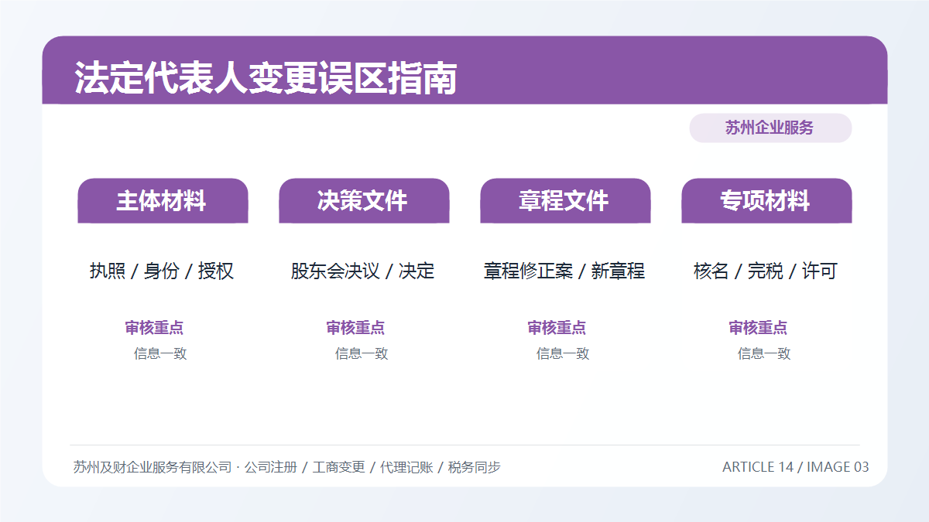This screenshot has height=522, width=929.
Task: Select the 决策文件 header card
Action: (364, 201)
